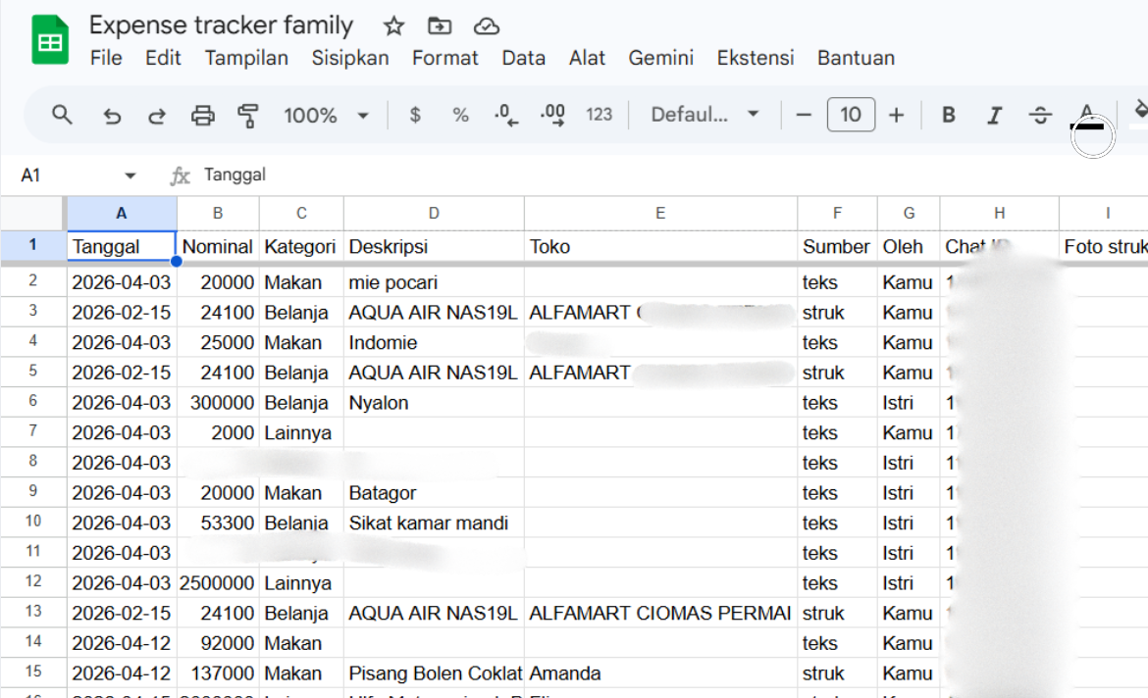1148x698 pixels.
Task: Toggle bold formatting
Action: click(948, 115)
